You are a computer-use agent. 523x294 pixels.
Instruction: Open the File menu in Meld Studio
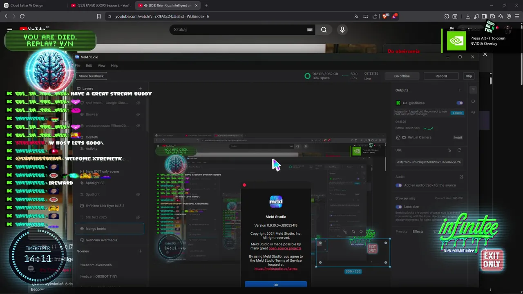(78, 65)
